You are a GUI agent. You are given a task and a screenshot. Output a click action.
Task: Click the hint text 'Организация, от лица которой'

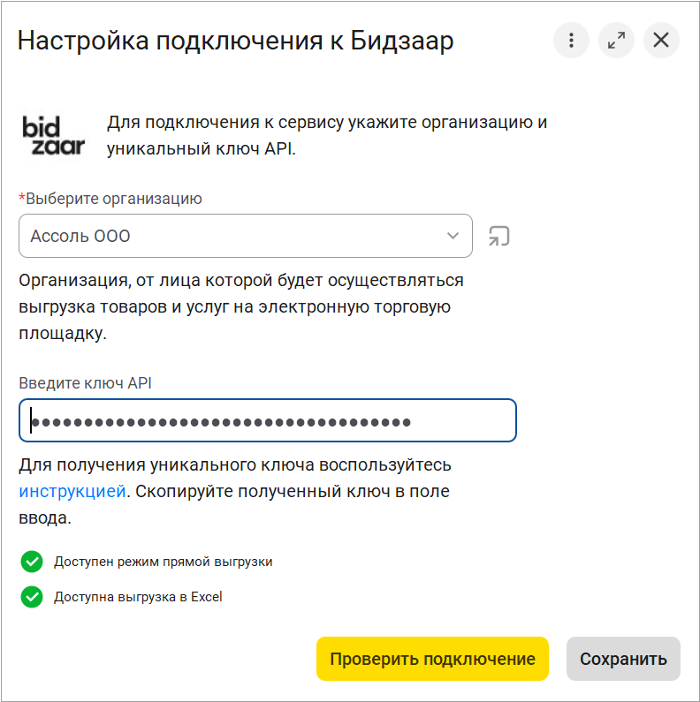[x=241, y=306]
